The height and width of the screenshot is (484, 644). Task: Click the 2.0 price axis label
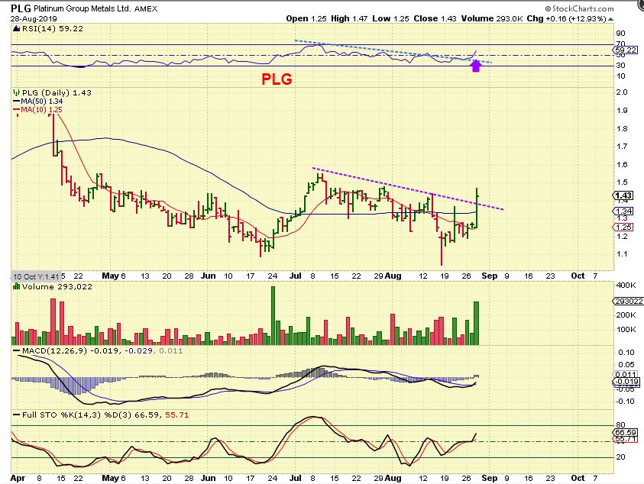point(622,92)
